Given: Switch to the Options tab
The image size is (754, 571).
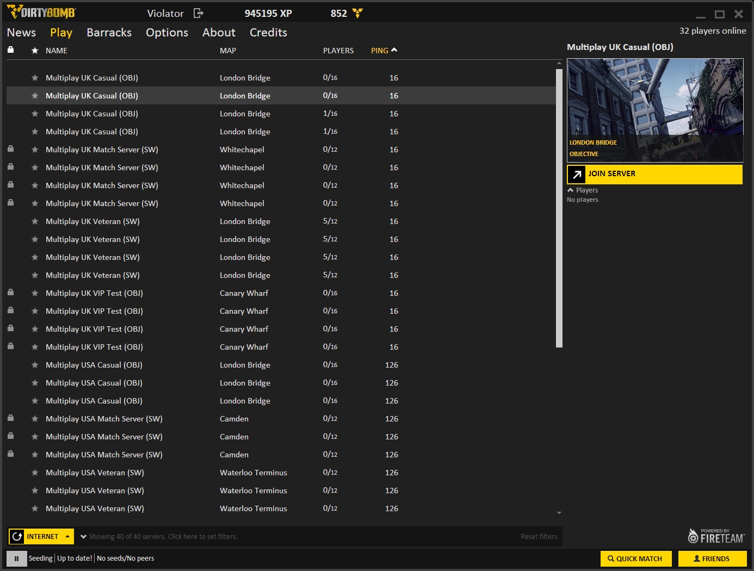Looking at the screenshot, I should pyautogui.click(x=166, y=33).
